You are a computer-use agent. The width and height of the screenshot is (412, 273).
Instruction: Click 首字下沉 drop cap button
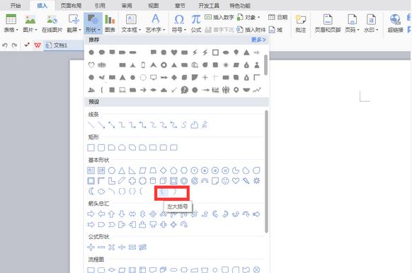click(219, 30)
